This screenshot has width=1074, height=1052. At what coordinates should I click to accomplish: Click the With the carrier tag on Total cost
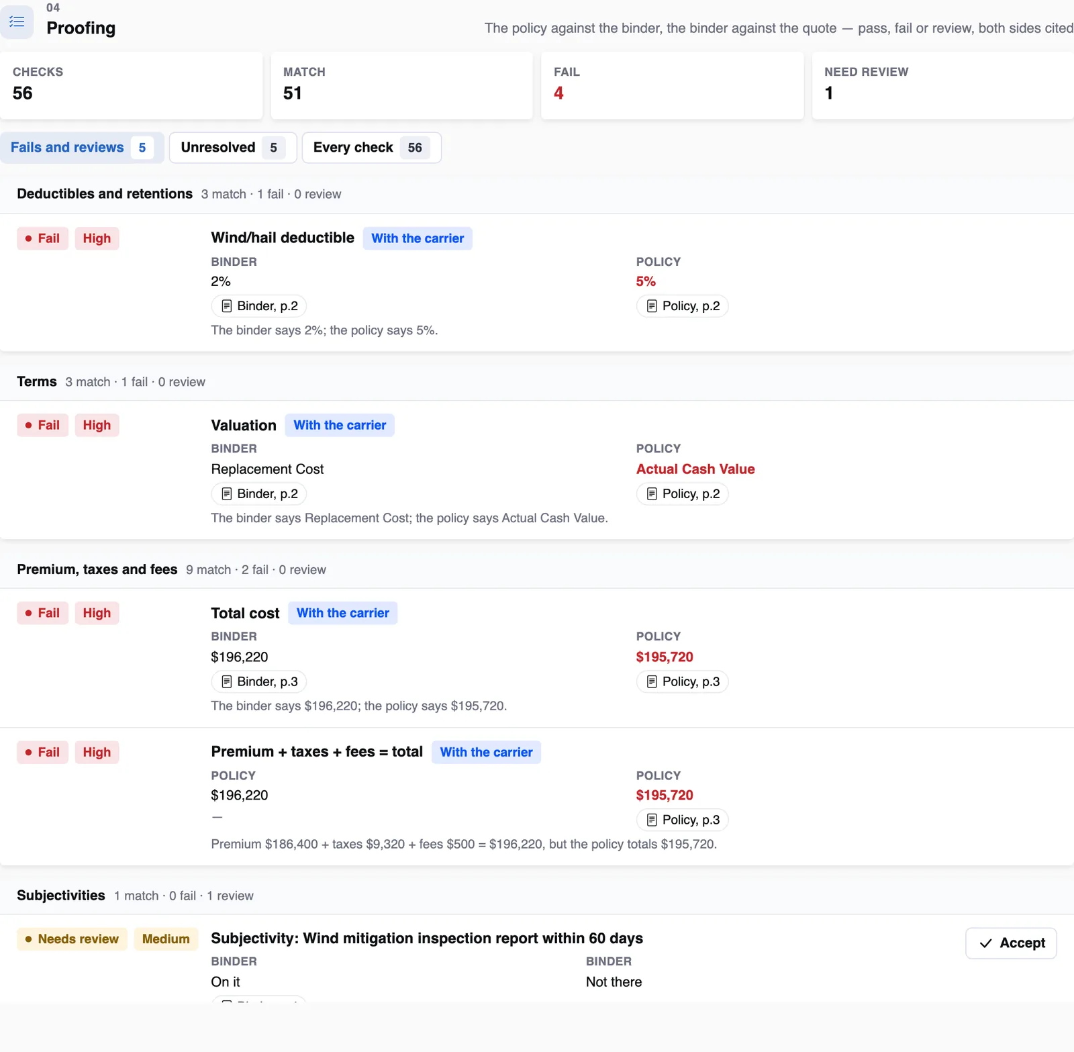click(x=343, y=613)
